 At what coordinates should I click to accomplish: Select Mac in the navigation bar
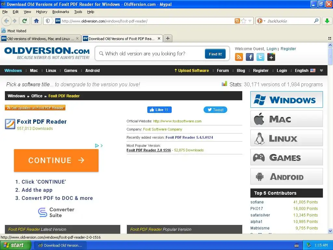point(34,71)
